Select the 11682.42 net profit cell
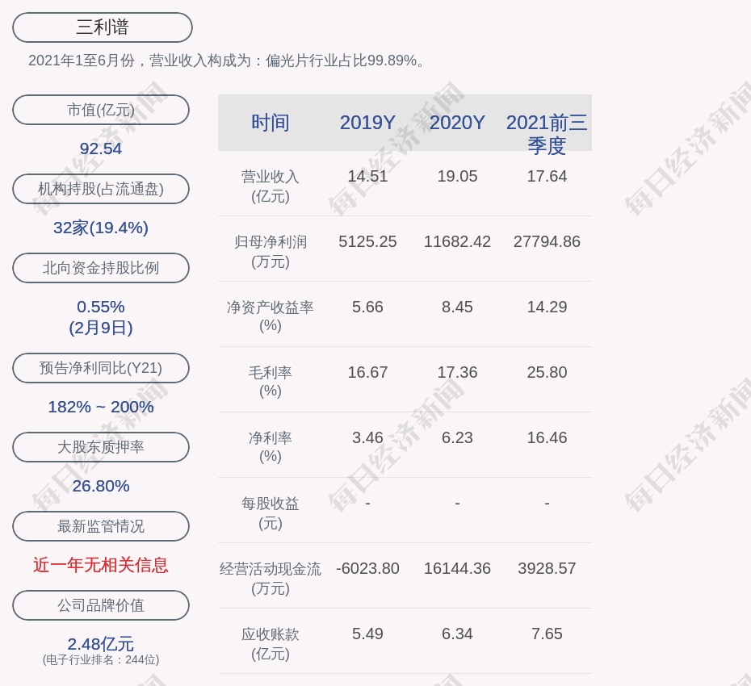The image size is (751, 686). [x=457, y=242]
